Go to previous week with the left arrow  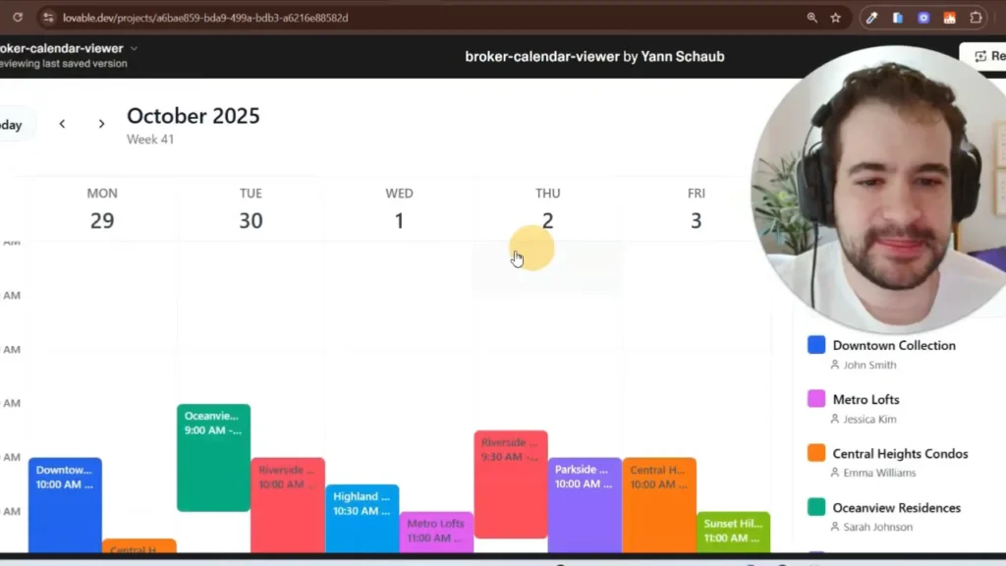click(63, 124)
